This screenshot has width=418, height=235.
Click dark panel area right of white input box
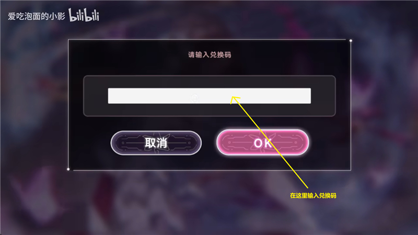(323, 96)
